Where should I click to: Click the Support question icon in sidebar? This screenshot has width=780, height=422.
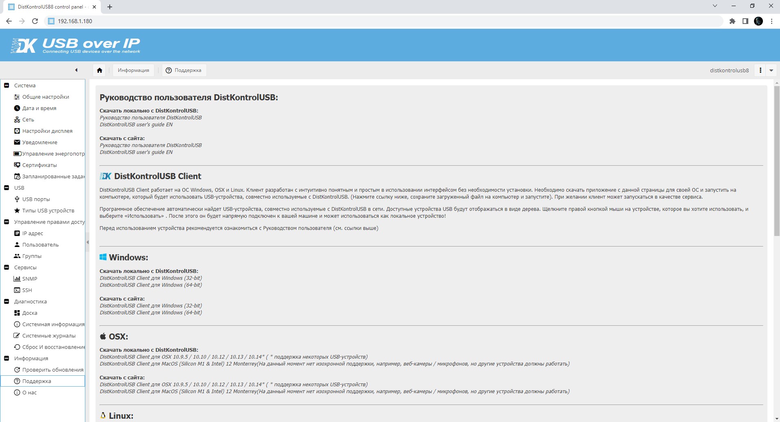(x=17, y=381)
